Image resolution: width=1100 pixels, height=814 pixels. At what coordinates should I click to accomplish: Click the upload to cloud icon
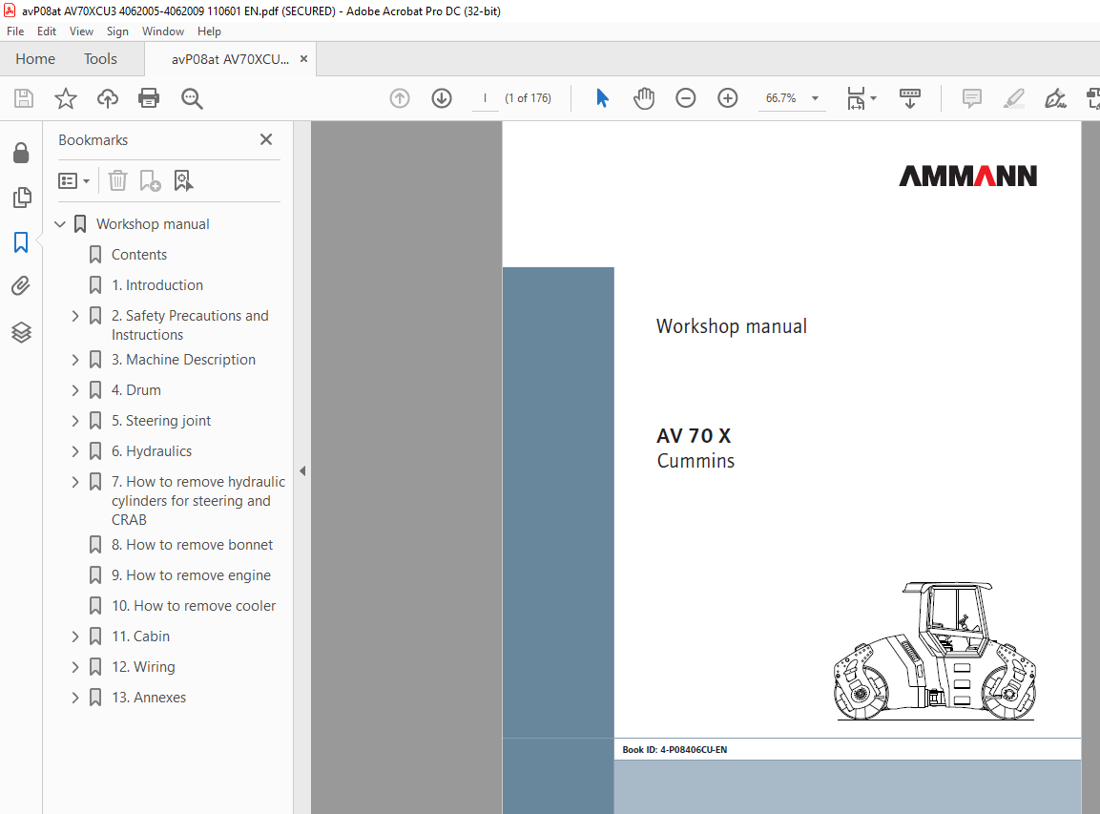[108, 98]
